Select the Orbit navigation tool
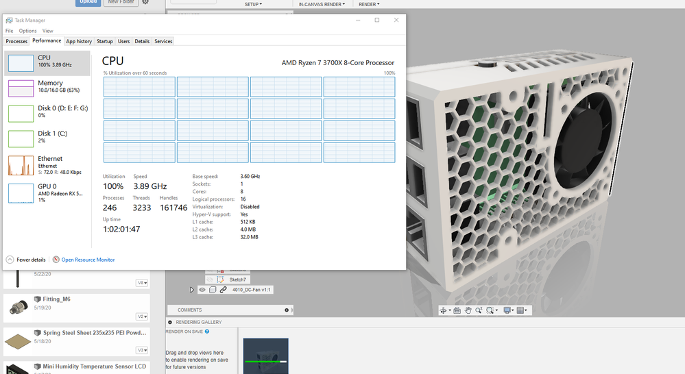685x374 pixels. (444, 310)
